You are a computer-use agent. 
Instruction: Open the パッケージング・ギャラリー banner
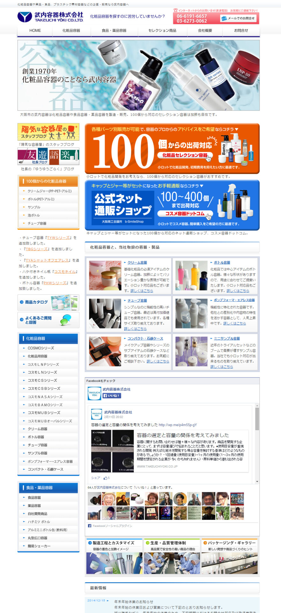tap(229, 556)
